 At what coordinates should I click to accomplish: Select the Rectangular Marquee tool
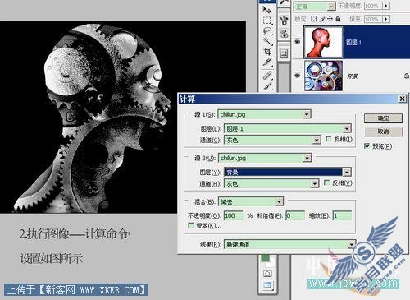click(x=266, y=21)
